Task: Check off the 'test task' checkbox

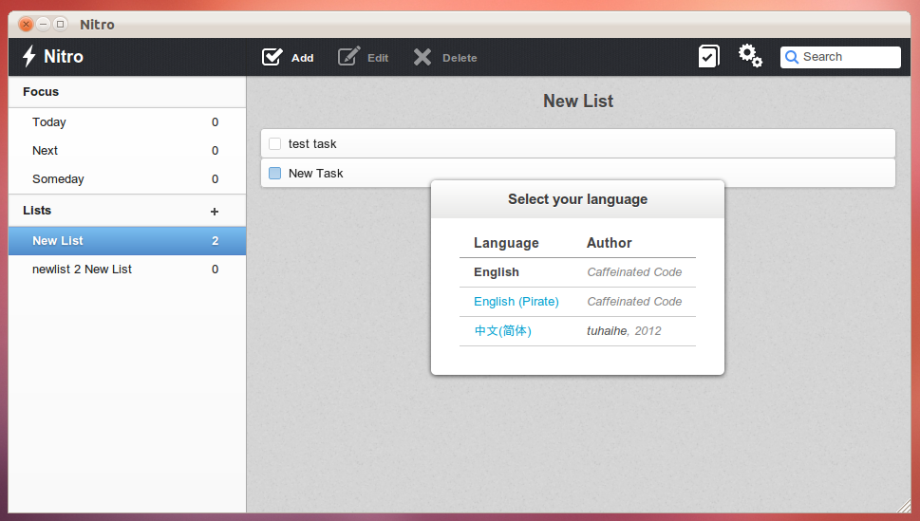Action: point(274,143)
